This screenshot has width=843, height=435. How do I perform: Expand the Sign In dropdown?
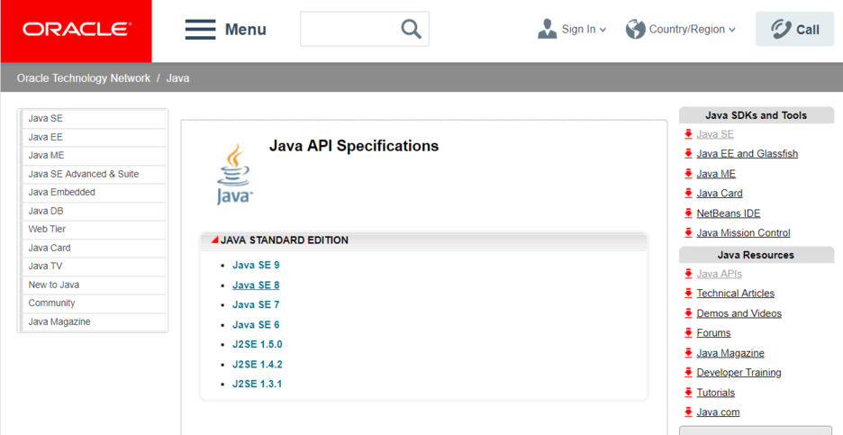(x=603, y=30)
